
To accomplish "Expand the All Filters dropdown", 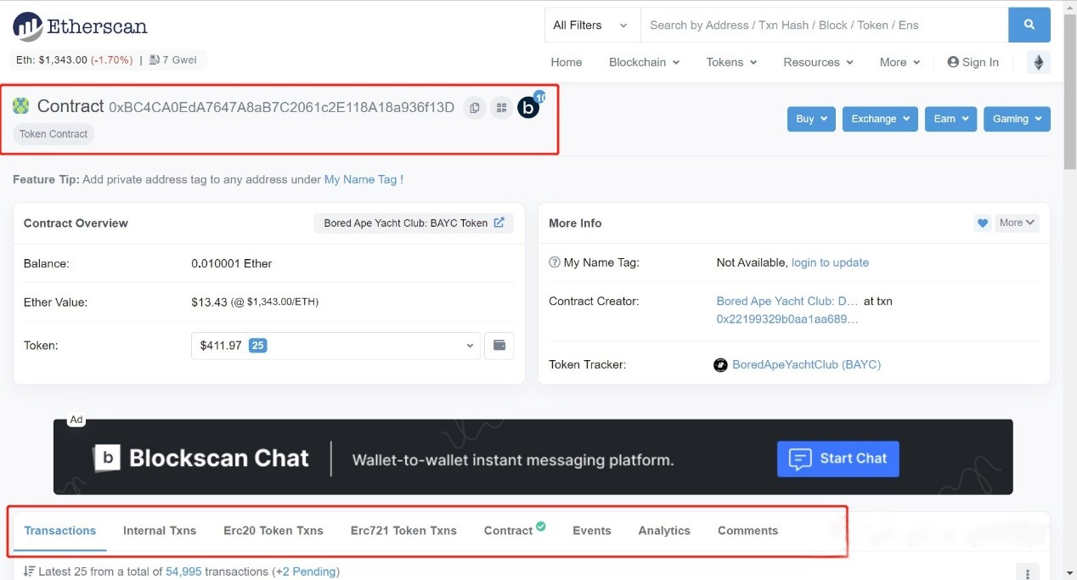I will click(x=590, y=25).
